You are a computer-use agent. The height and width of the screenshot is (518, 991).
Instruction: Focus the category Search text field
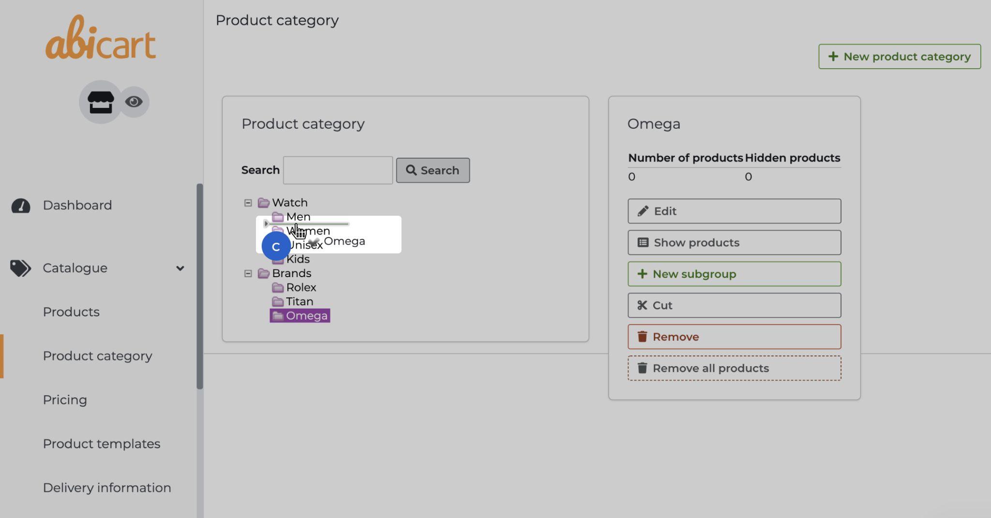point(338,170)
